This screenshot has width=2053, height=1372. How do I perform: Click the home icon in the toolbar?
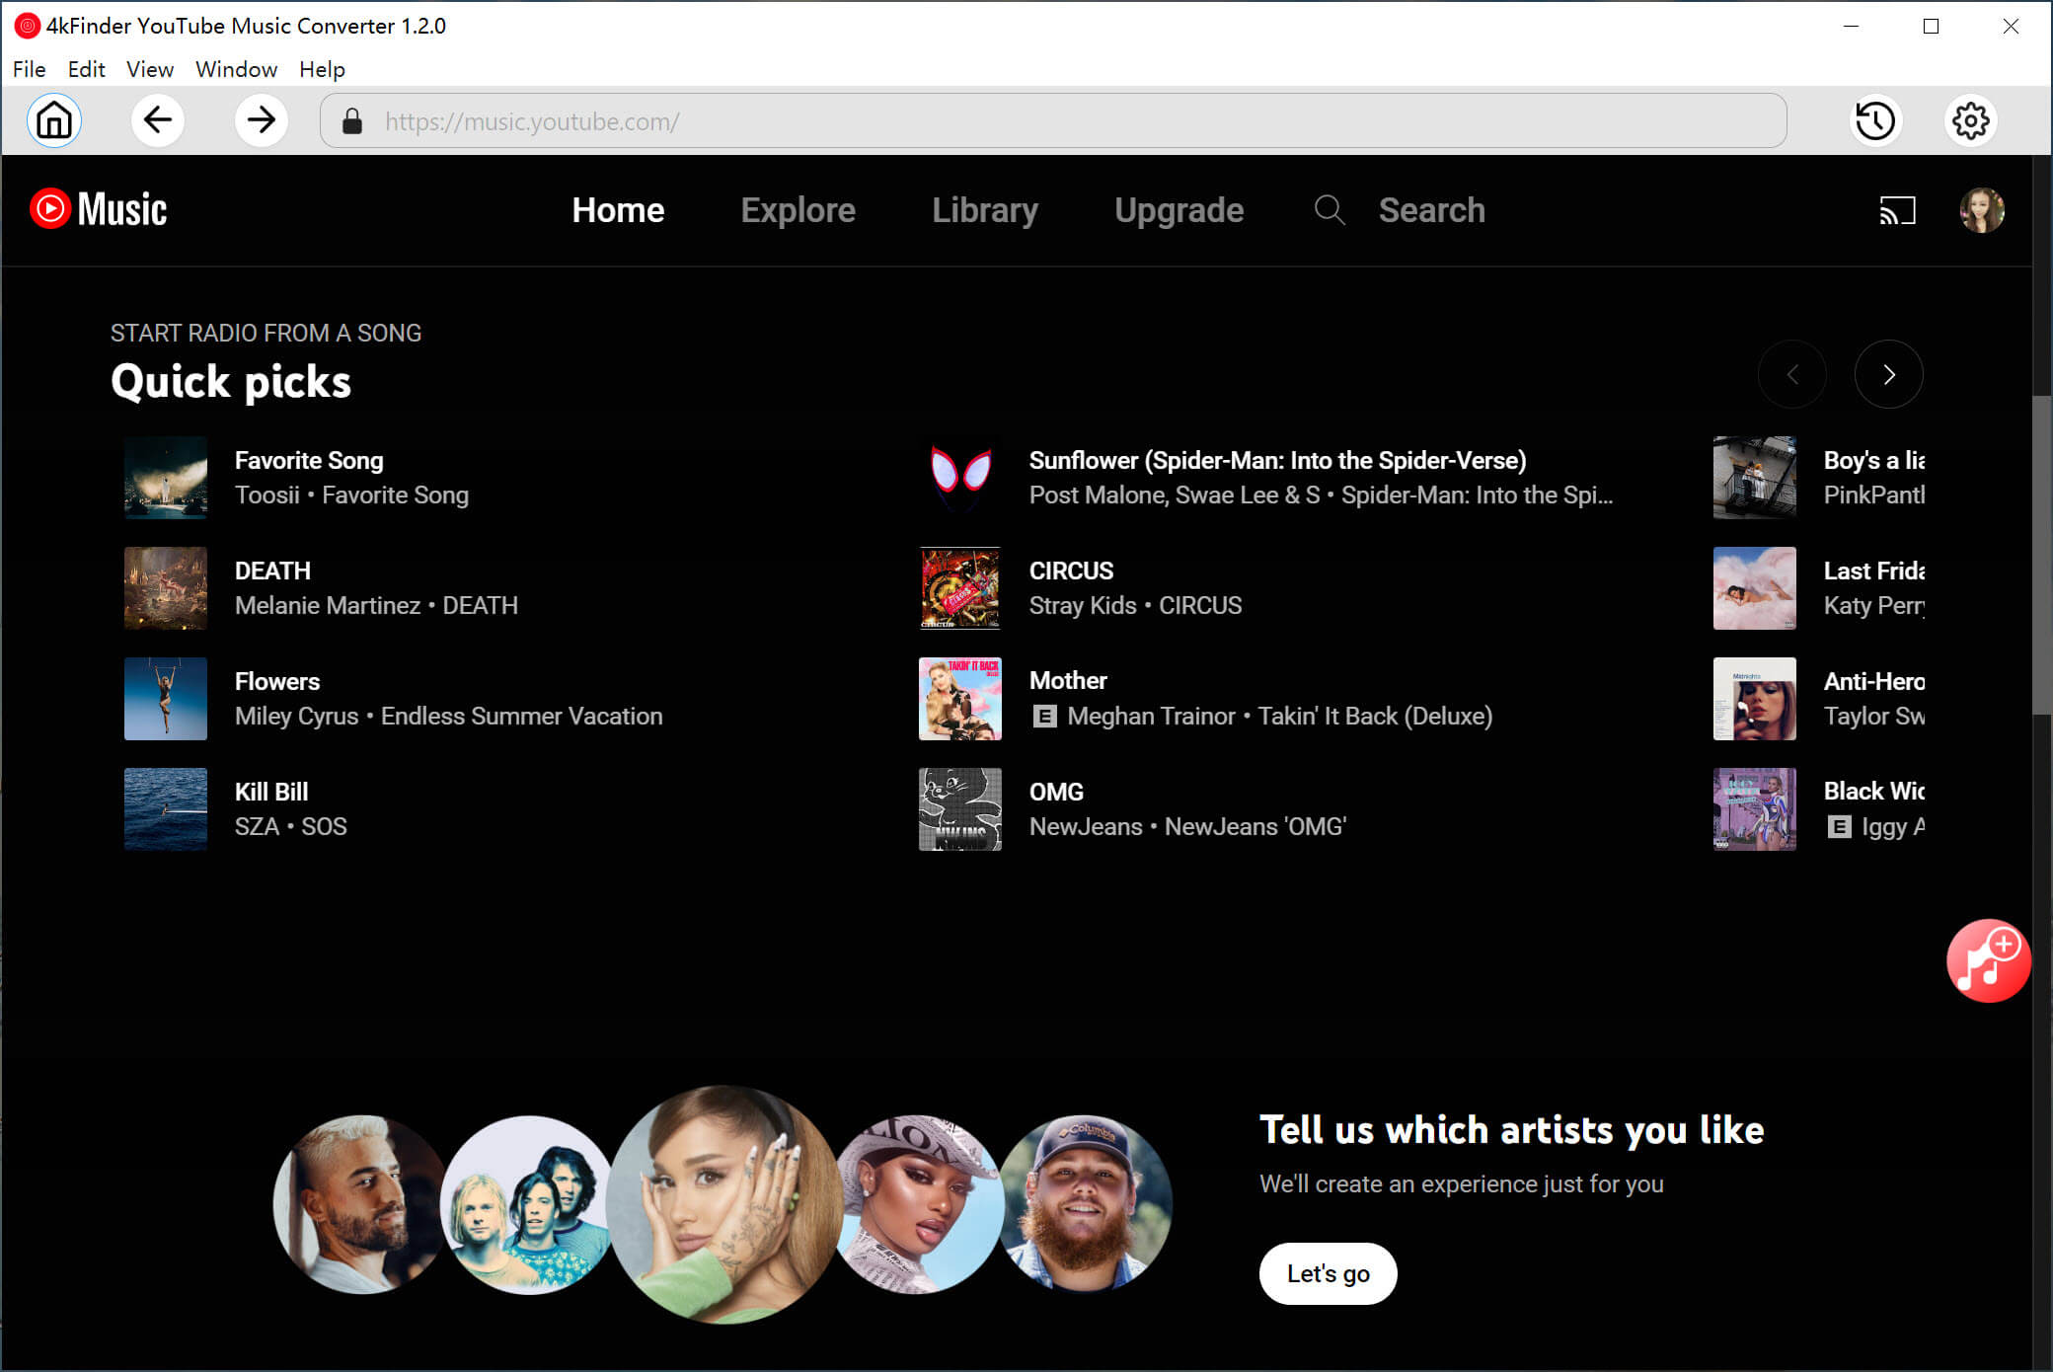coord(54,120)
